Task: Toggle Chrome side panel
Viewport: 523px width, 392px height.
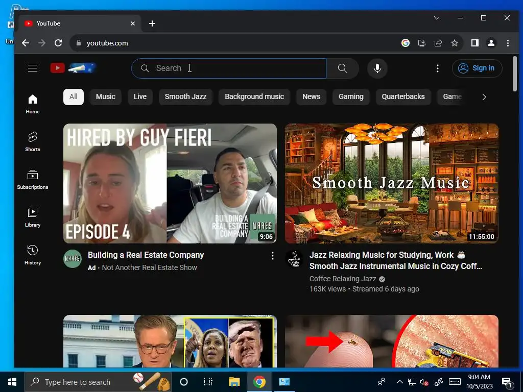Action: click(474, 43)
